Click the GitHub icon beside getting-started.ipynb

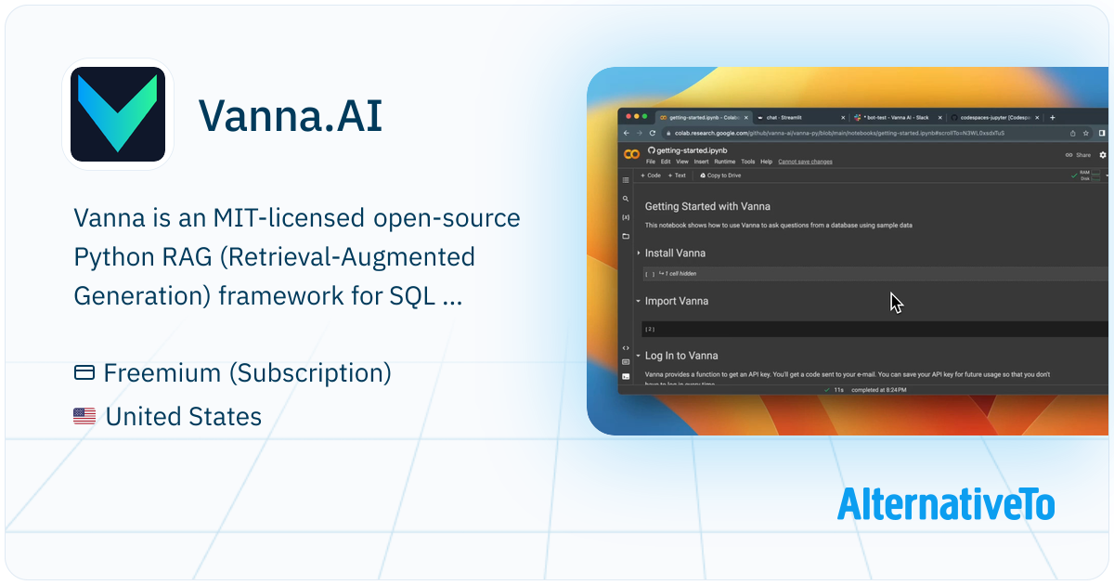[652, 150]
